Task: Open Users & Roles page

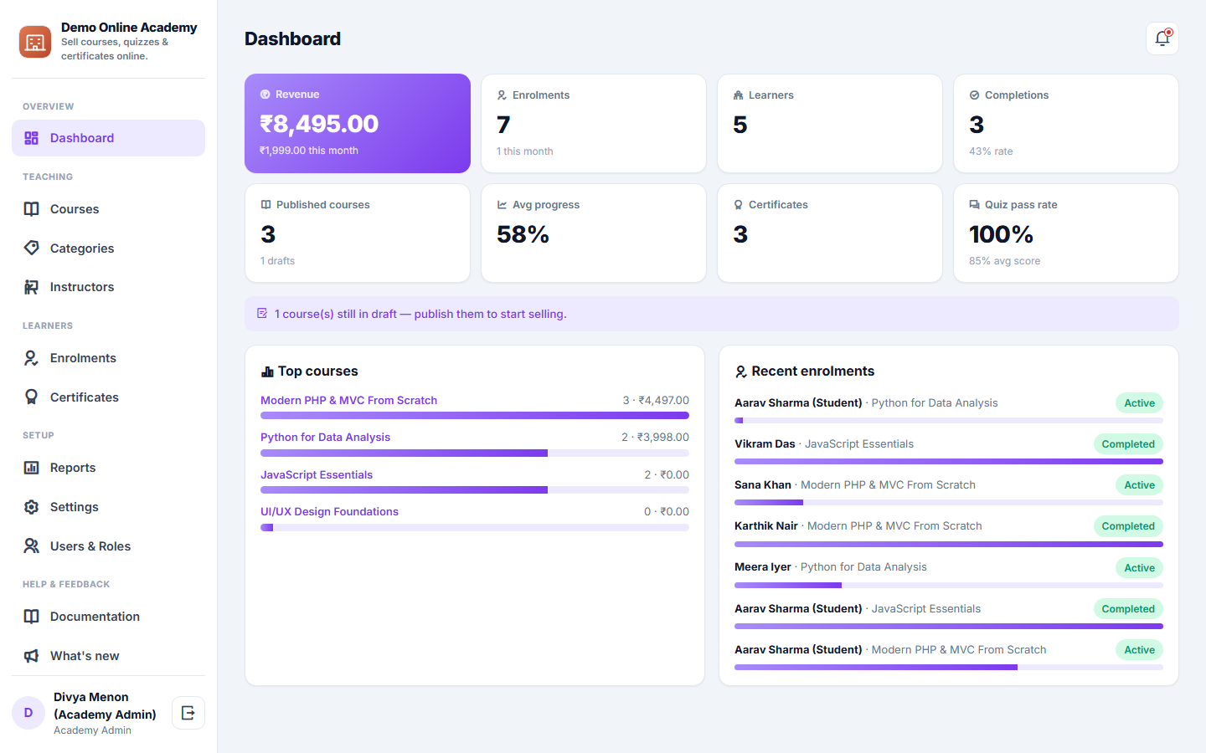Action: [108, 546]
